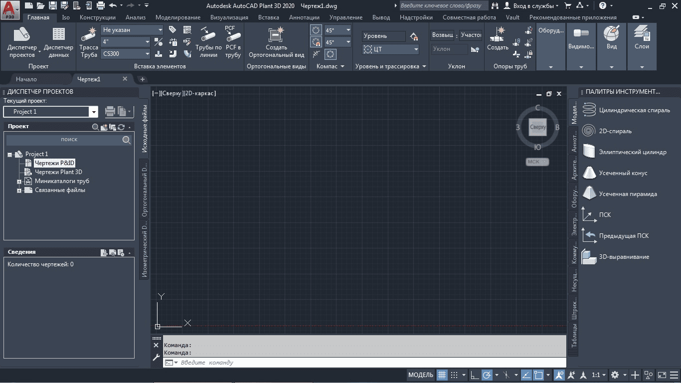The width and height of the screenshot is (681, 383).
Task: Click the 2D-каркас visual style label
Action: click(x=200, y=93)
